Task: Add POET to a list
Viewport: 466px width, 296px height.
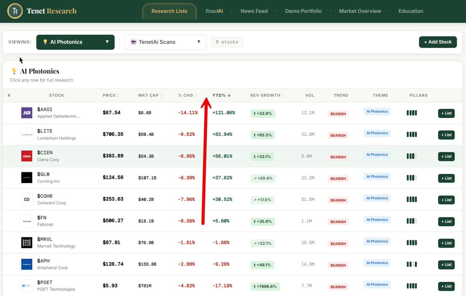Action: [446, 286]
